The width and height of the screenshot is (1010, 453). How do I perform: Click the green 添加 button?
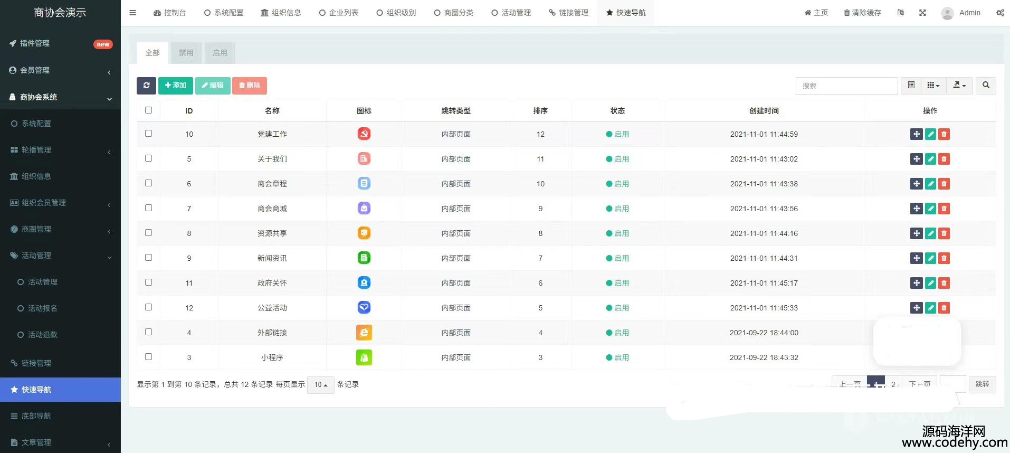tap(175, 86)
